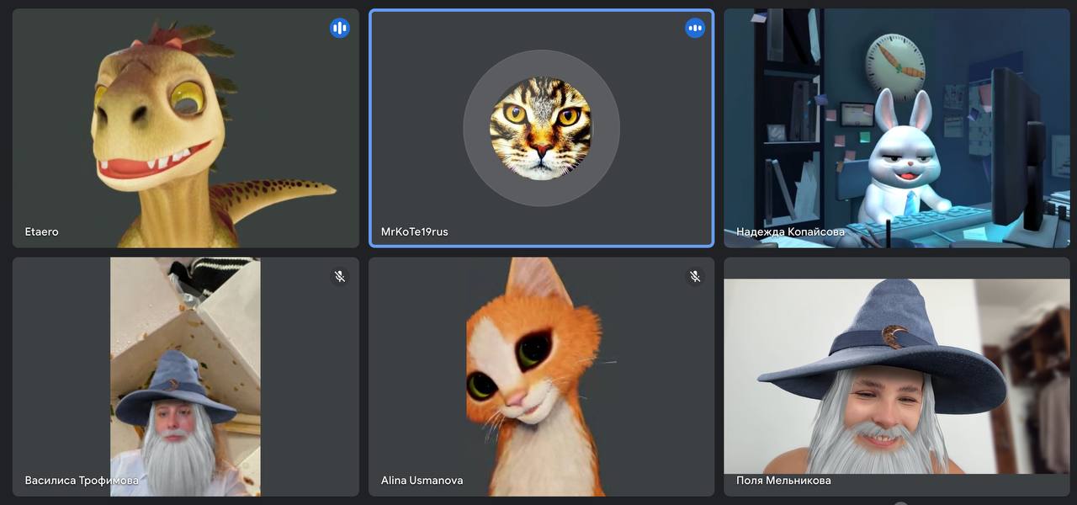Click the muted mic icon on Василиса Трофимова's tile
Viewport: 1077px width, 505px height.
pos(339,276)
